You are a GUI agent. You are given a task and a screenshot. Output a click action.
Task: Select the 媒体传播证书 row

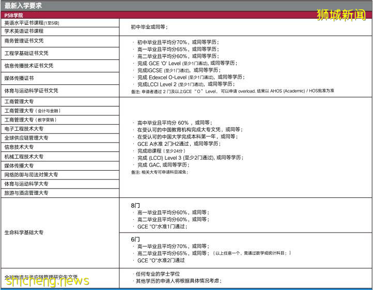point(60,79)
